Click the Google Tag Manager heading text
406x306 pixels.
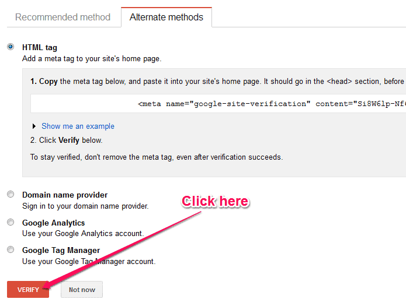(61, 250)
